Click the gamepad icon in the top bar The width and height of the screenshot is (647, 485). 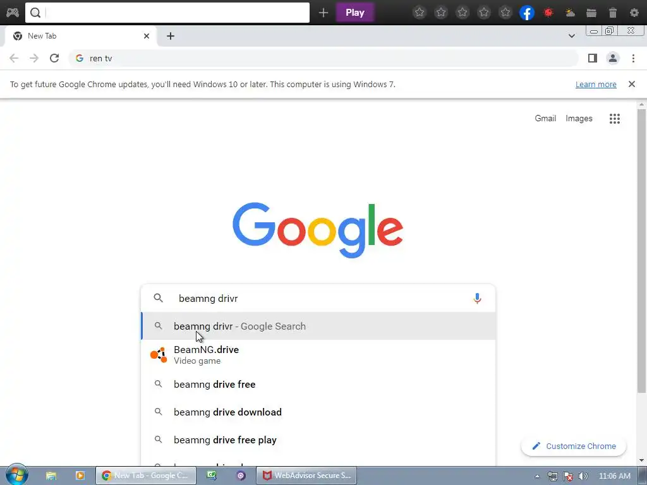[13, 13]
